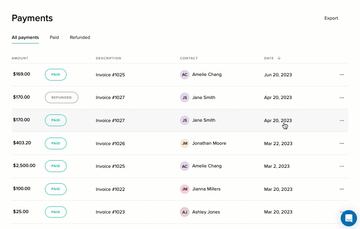Click Amelie Chang in the $2,500.00 row
The image size is (360, 229).
(207, 166)
